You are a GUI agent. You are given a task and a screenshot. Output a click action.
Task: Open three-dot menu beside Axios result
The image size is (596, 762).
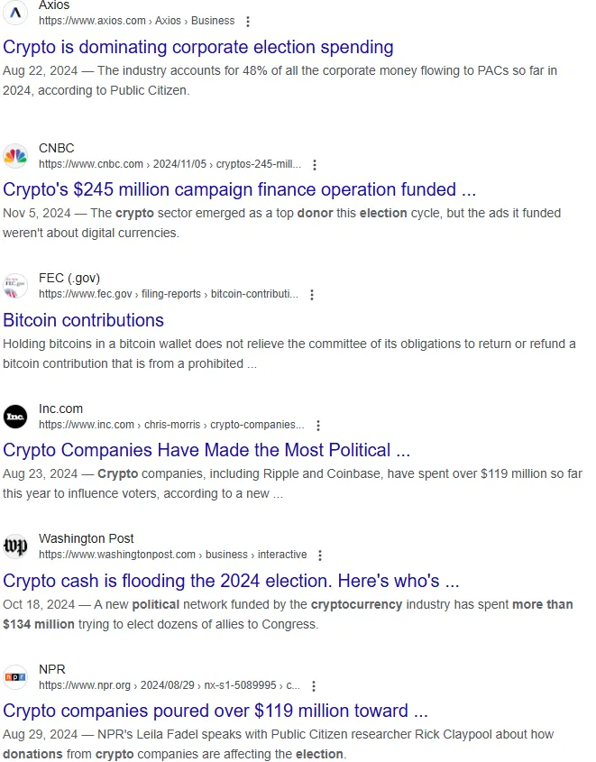click(x=248, y=22)
